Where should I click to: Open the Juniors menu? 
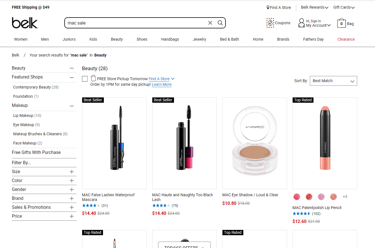tap(69, 39)
